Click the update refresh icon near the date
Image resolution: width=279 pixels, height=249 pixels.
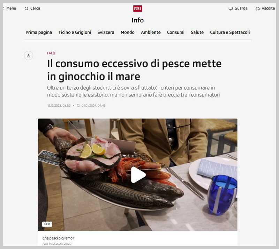pyautogui.click(x=78, y=106)
